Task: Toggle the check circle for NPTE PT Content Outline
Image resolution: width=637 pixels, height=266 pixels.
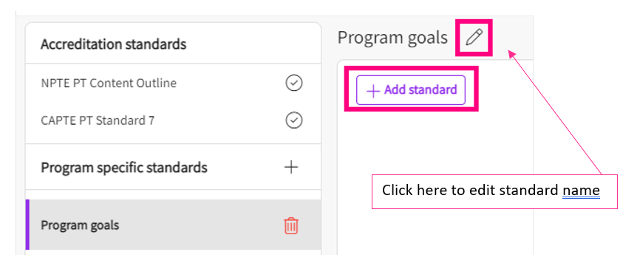Action: (293, 83)
